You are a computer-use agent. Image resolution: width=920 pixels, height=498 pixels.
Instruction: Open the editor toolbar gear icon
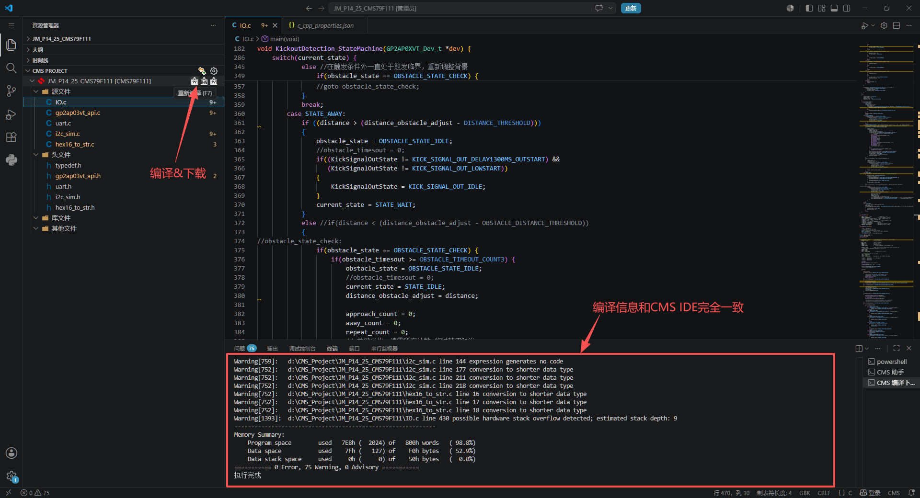[x=884, y=25]
